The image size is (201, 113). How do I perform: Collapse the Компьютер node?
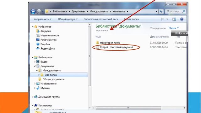[33, 105]
